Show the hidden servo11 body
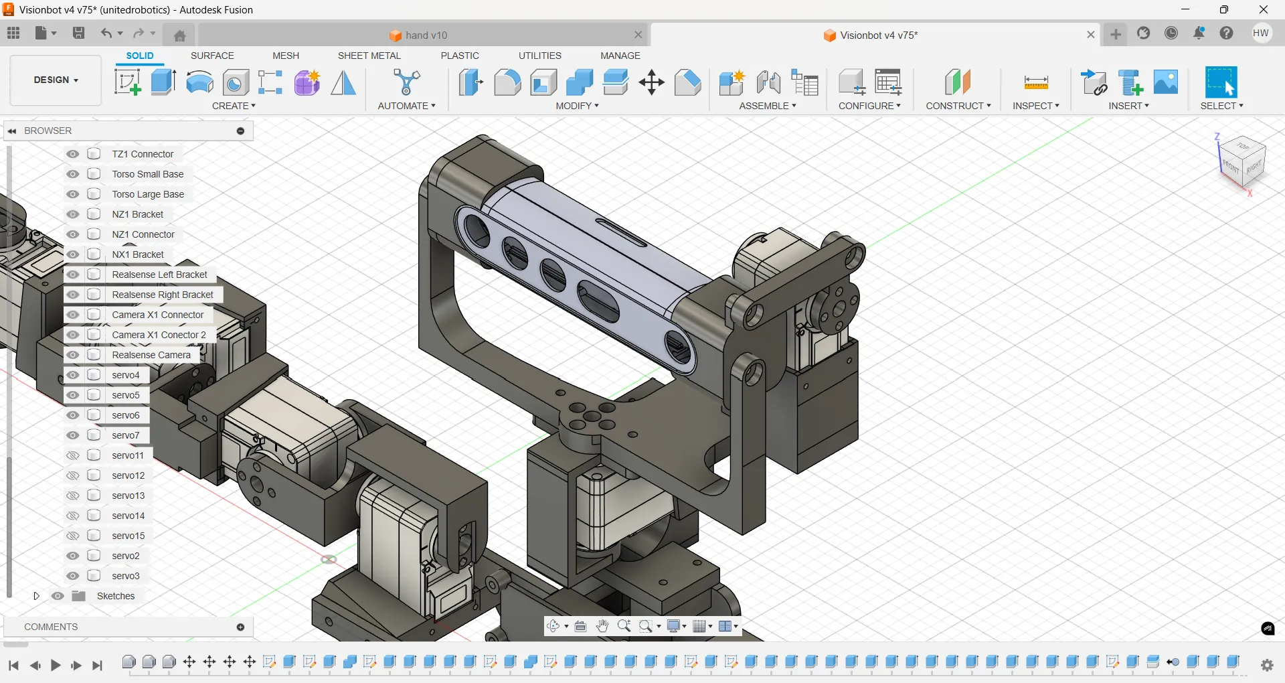Screen dimensions: 1285x683 (73, 455)
